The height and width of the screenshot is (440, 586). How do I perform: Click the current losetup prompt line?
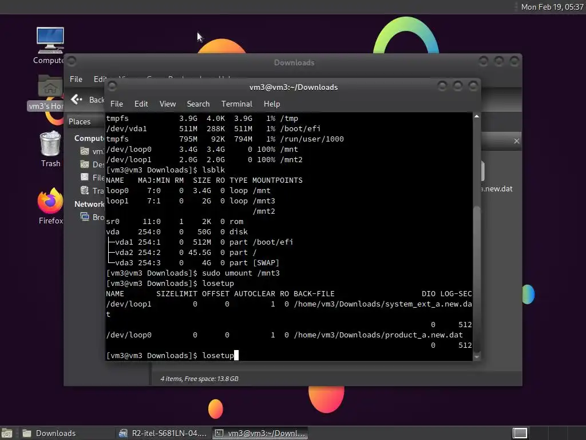coord(172,355)
